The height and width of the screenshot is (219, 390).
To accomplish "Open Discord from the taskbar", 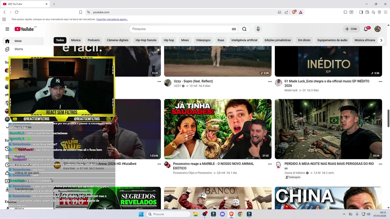I will pyautogui.click(x=222, y=214).
